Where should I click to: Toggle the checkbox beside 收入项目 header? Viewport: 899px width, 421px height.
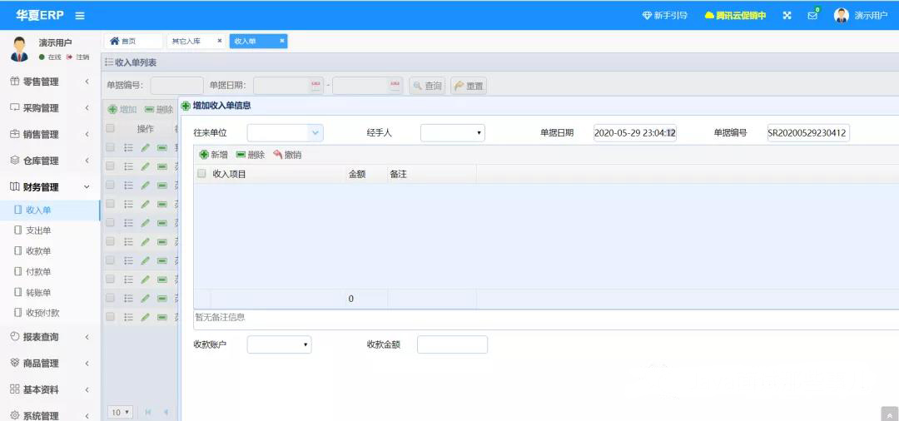201,174
